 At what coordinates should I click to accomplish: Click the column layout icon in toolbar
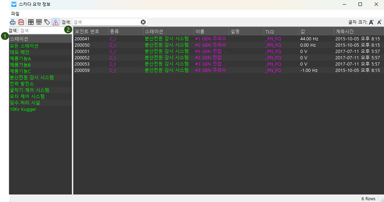click(31, 22)
